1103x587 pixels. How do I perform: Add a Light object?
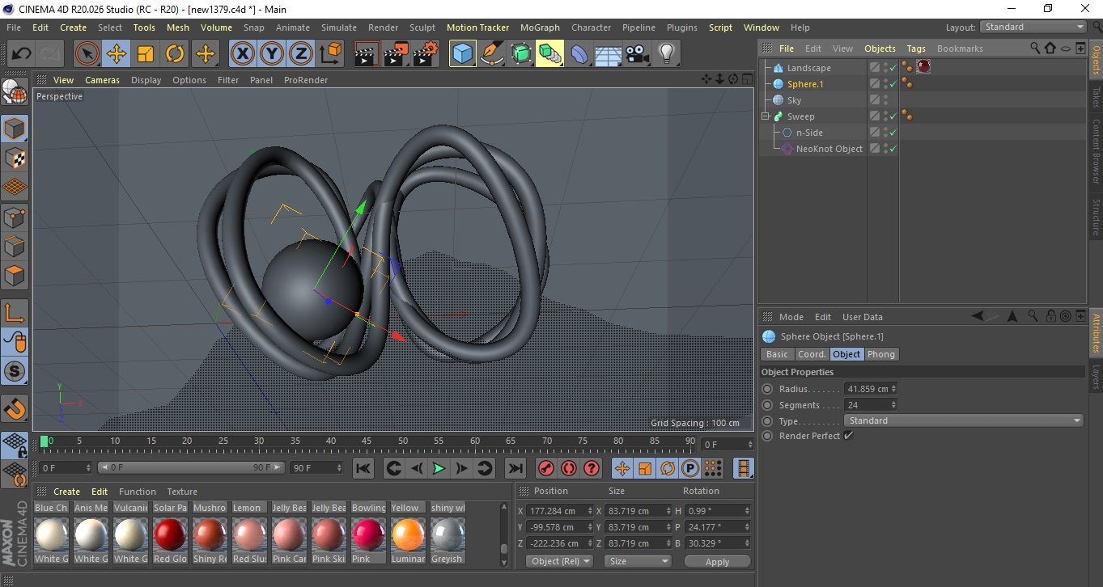pos(666,54)
